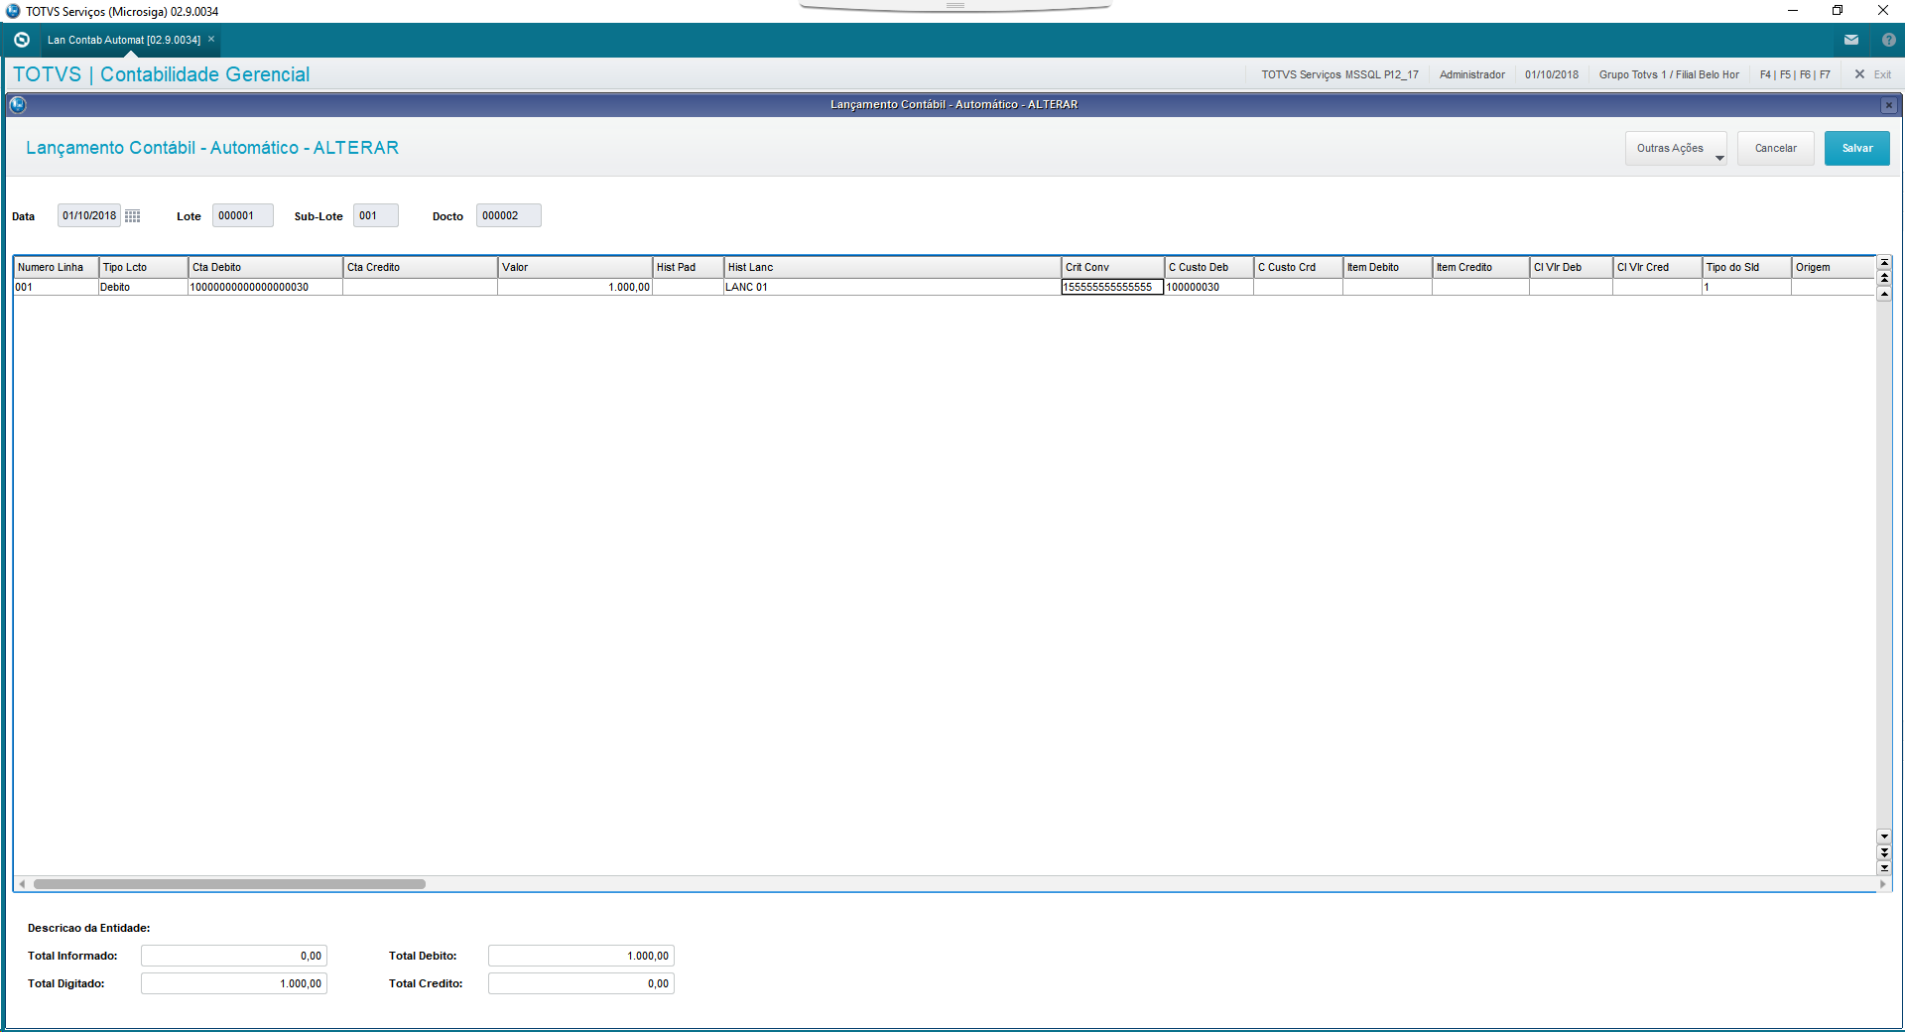Click the Total Digitado field
The height and width of the screenshot is (1032, 1905).
pyautogui.click(x=234, y=983)
